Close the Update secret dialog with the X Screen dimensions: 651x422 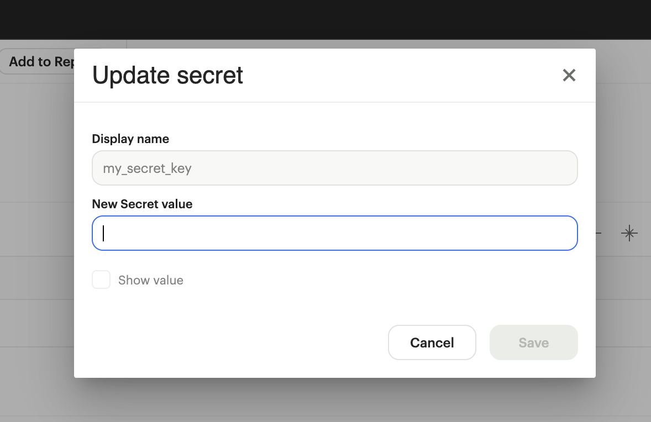(x=569, y=75)
